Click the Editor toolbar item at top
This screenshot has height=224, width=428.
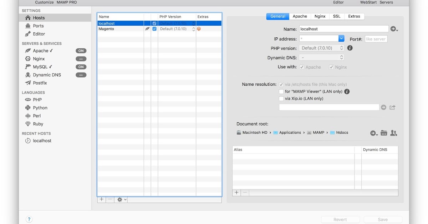(x=338, y=2)
